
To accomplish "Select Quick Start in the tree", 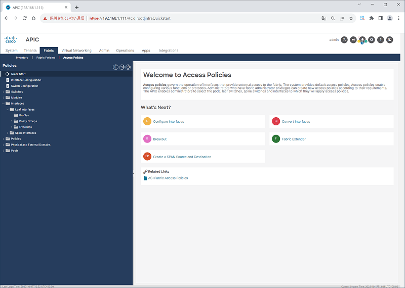I will [x=66, y=74].
